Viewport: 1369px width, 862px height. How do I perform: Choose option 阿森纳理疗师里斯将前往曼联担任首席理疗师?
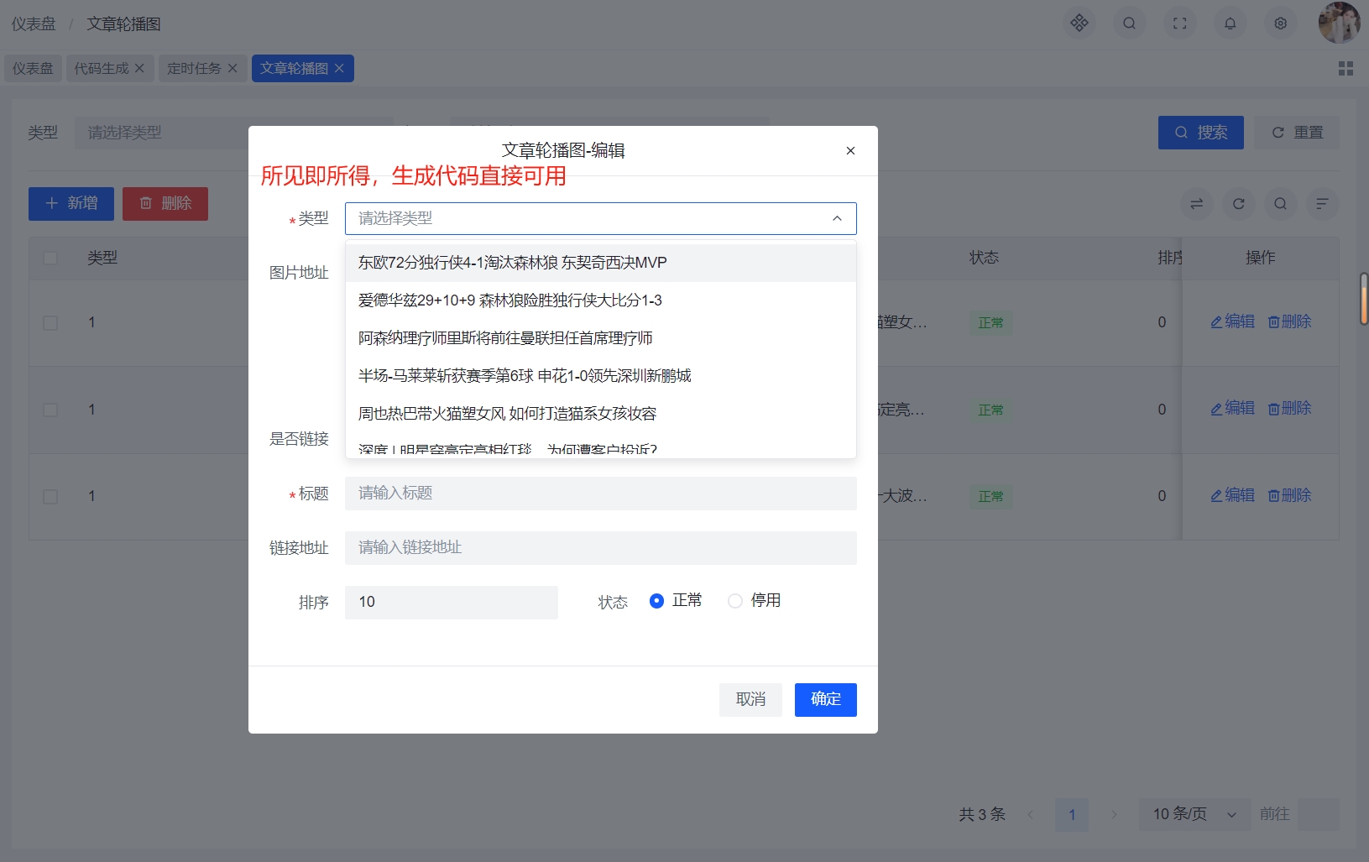505,338
